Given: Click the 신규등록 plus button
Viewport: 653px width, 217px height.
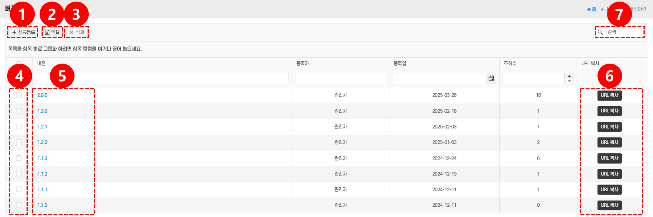Looking at the screenshot, I should pos(23,32).
